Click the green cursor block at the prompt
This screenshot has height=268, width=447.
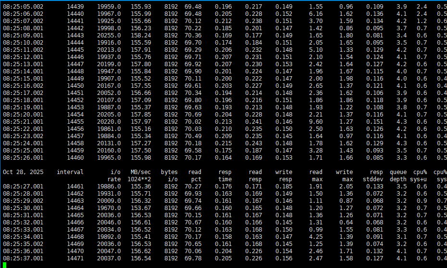pyautogui.click(x=4, y=265)
